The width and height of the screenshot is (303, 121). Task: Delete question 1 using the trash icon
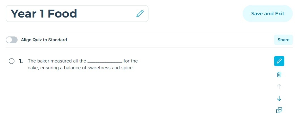(279, 74)
